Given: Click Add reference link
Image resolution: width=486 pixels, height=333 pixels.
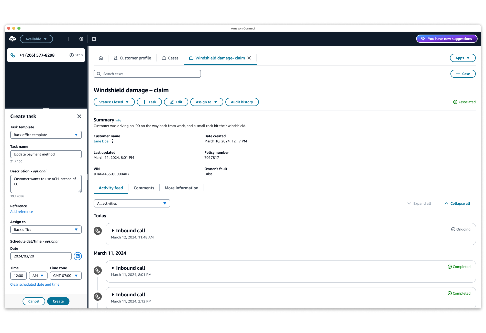Looking at the screenshot, I should coord(21,212).
